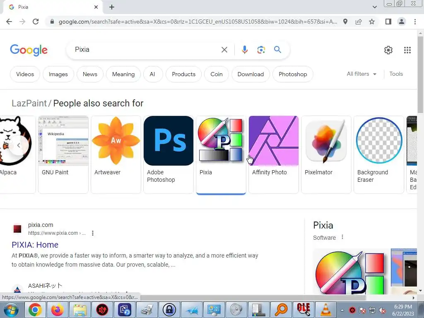Open the OLE viewer taskbar icon
The height and width of the screenshot is (318, 424).
(x=304, y=310)
